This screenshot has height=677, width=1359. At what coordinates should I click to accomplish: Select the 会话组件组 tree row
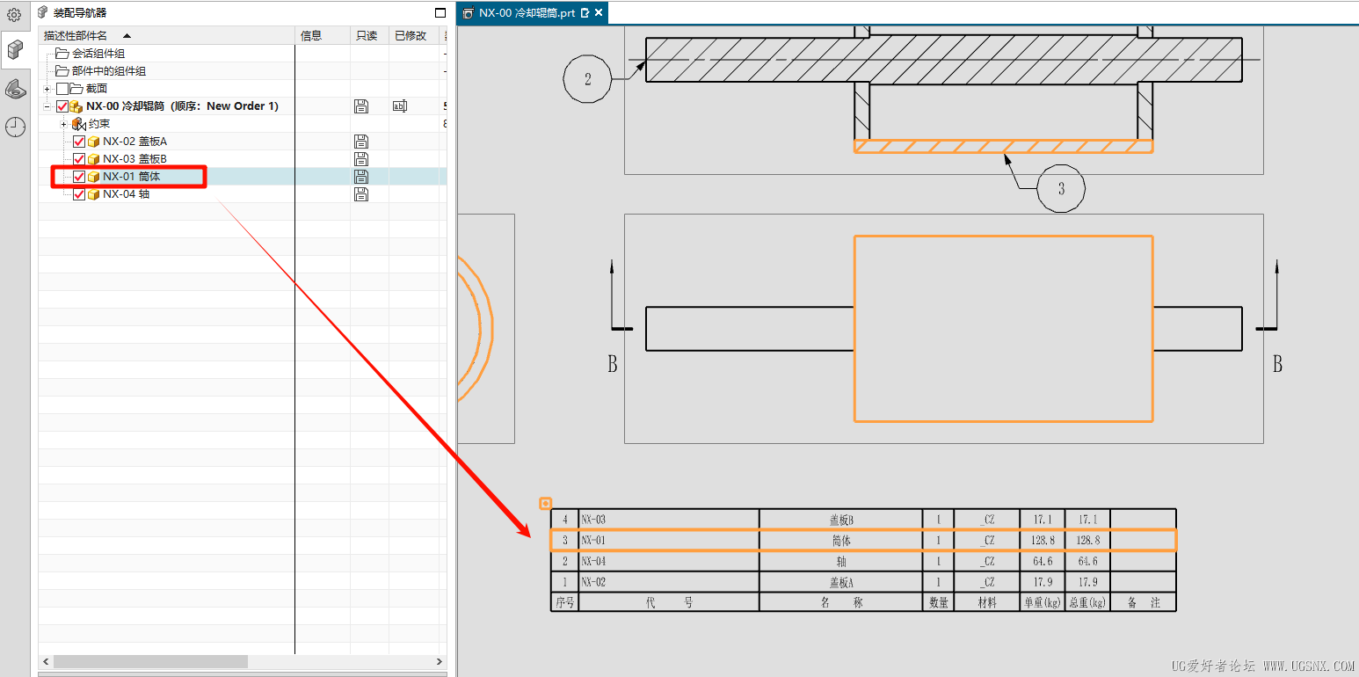point(243,54)
